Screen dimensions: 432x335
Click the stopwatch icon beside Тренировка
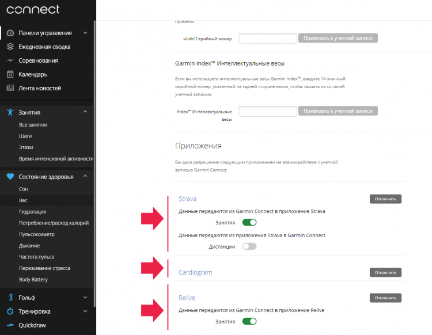click(x=10, y=311)
